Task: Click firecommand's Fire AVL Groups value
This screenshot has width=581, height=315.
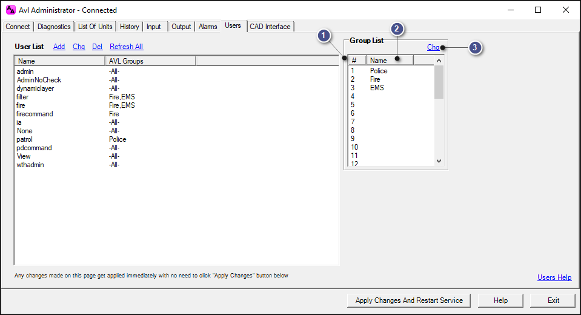Action: (114, 114)
